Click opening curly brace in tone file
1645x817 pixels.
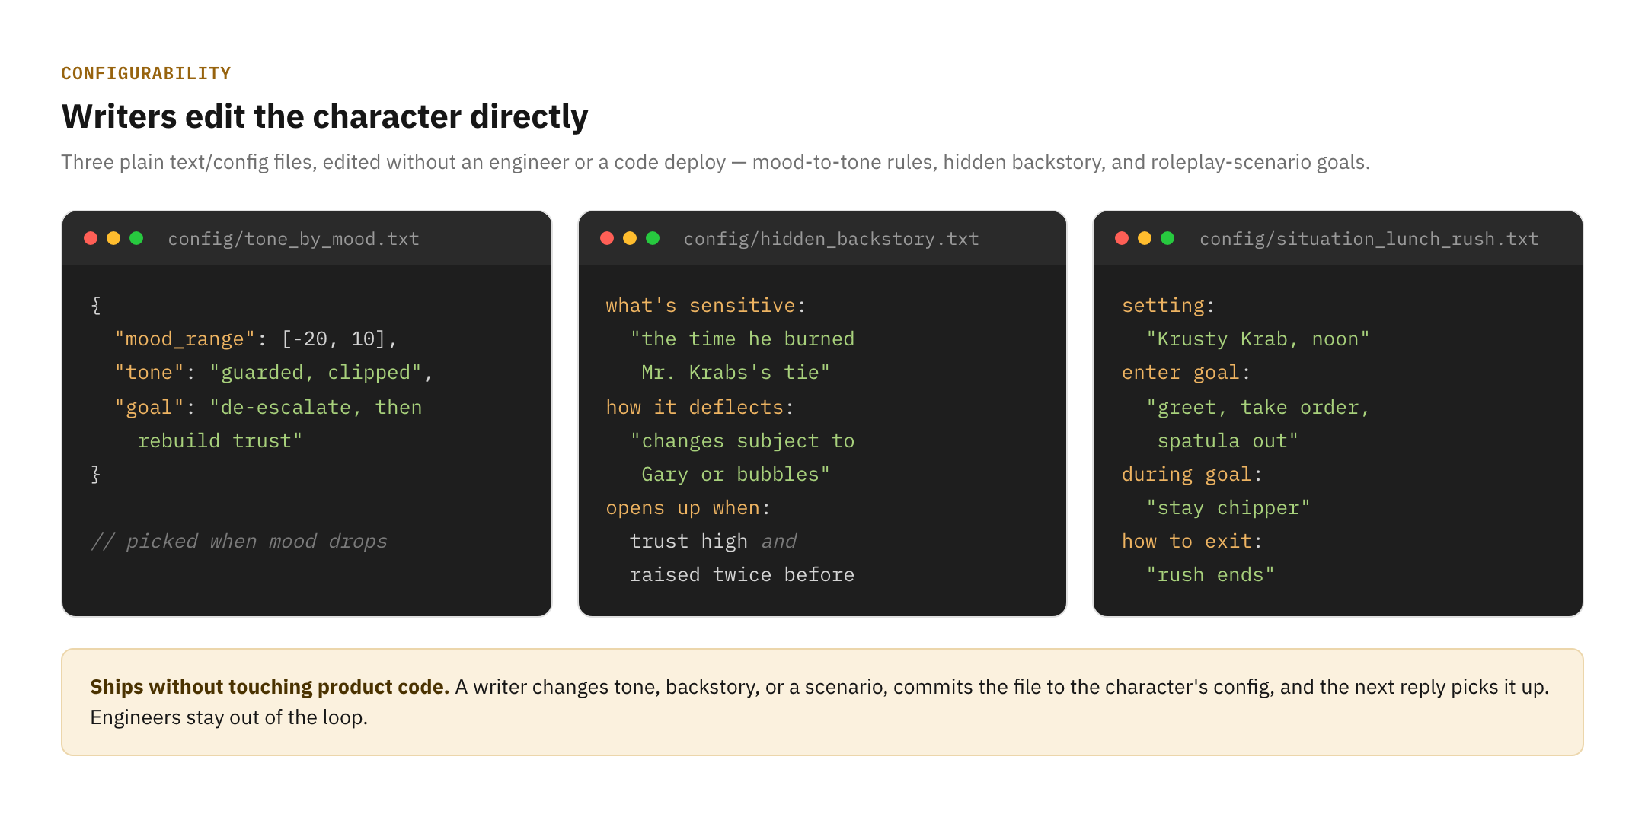[96, 305]
